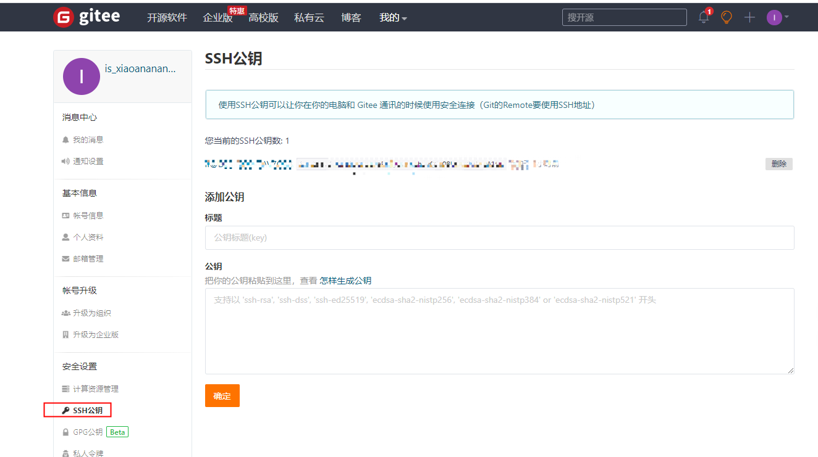Click the 帐号升级 section heading

tap(80, 290)
